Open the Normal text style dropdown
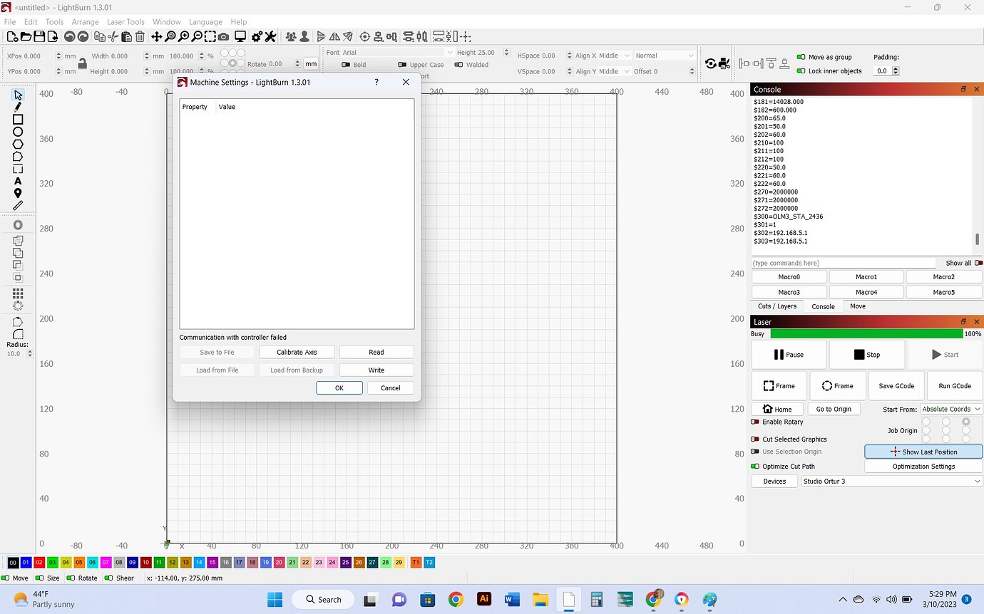984x614 pixels. tap(664, 56)
